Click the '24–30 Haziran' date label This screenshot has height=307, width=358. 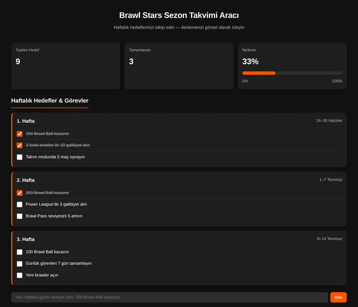[329, 121]
